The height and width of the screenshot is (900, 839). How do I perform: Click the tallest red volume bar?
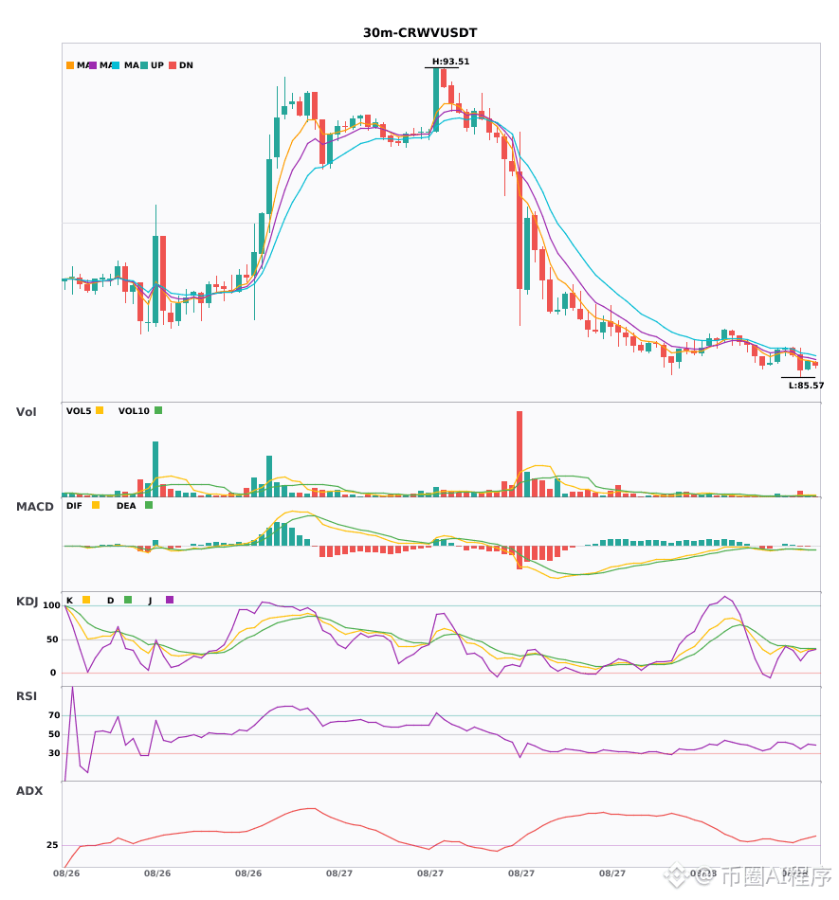520,454
